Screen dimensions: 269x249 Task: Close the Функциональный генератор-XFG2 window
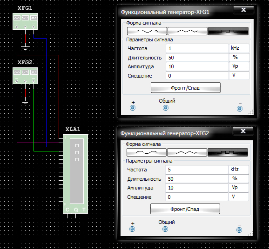[x=243, y=131]
